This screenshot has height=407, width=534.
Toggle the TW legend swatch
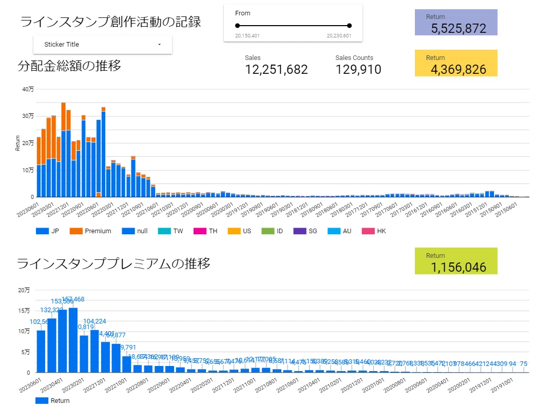point(164,231)
